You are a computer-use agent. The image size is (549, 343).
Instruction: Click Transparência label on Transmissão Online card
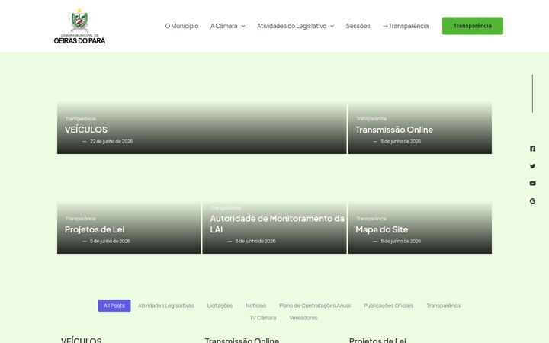(371, 119)
